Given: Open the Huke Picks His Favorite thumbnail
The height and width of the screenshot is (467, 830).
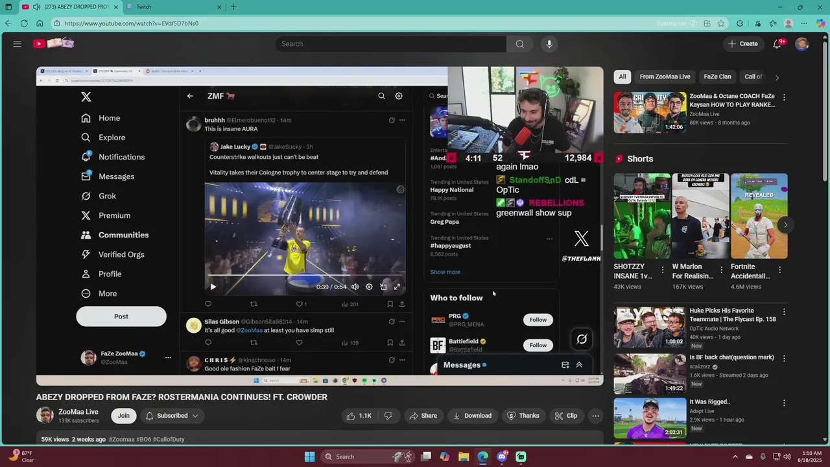Looking at the screenshot, I should click(650, 326).
